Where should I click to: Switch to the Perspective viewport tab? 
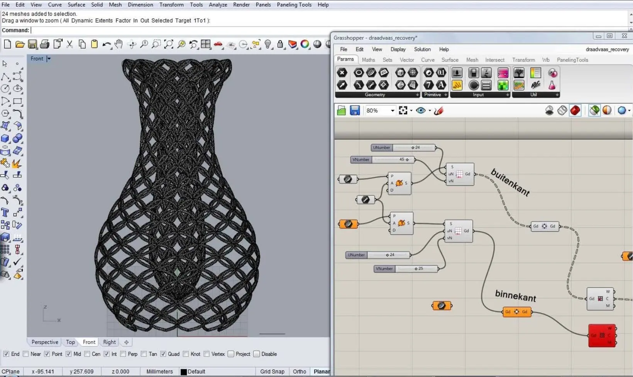pos(45,342)
